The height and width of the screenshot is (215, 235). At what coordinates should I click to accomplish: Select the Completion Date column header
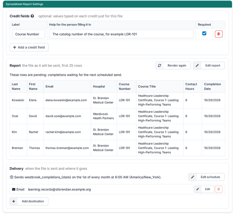coord(213,86)
